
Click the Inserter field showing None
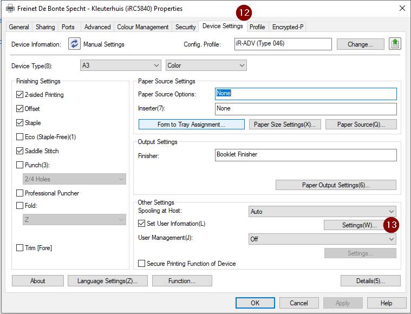(x=305, y=109)
